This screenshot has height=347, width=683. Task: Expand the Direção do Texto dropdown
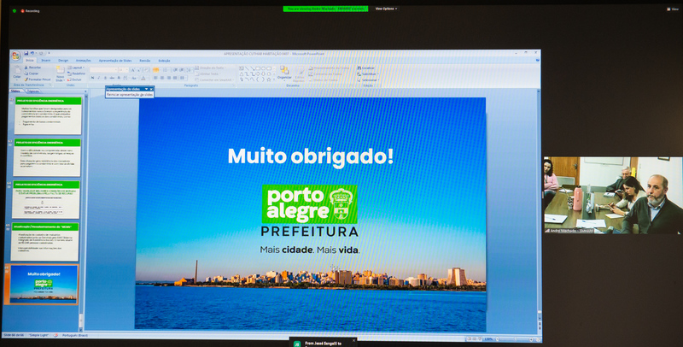pyautogui.click(x=211, y=68)
